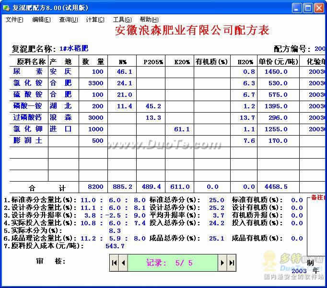Select the fertilizer name field 1#水稻肥

point(74,48)
